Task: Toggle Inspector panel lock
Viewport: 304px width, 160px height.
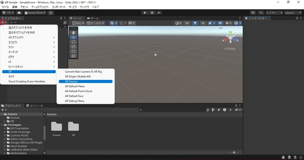Action: tap(297, 18)
